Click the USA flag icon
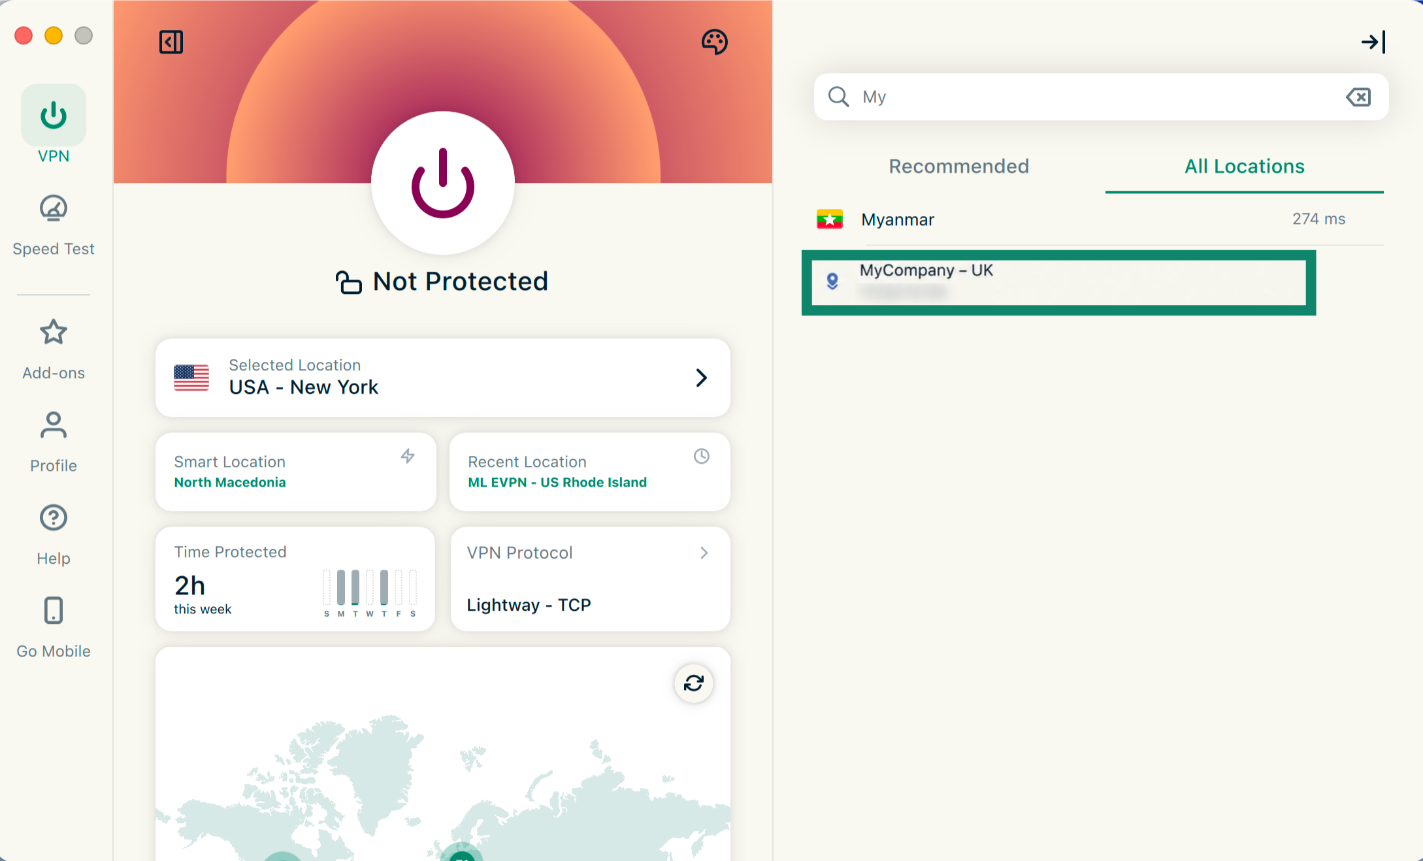 pos(191,378)
